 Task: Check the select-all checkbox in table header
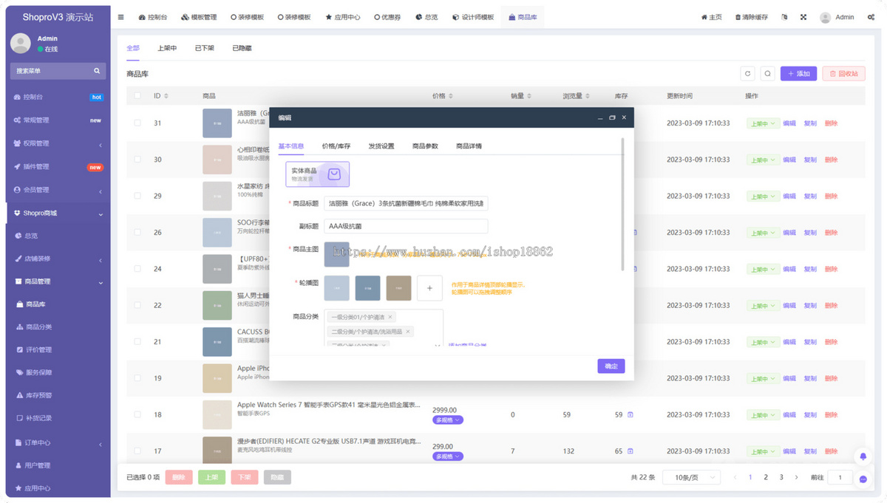pos(137,95)
